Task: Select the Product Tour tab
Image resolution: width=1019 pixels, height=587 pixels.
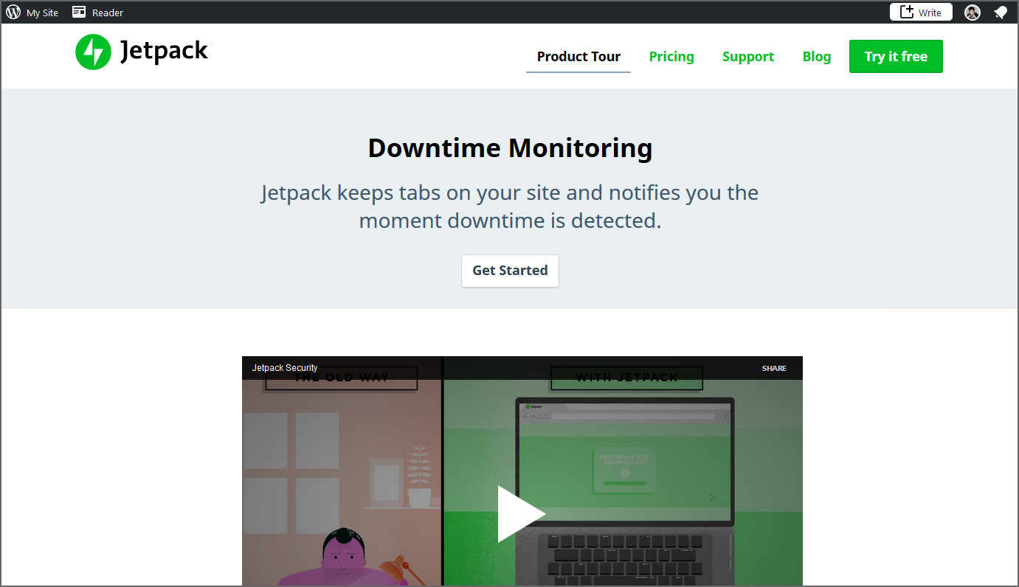Action: point(578,57)
